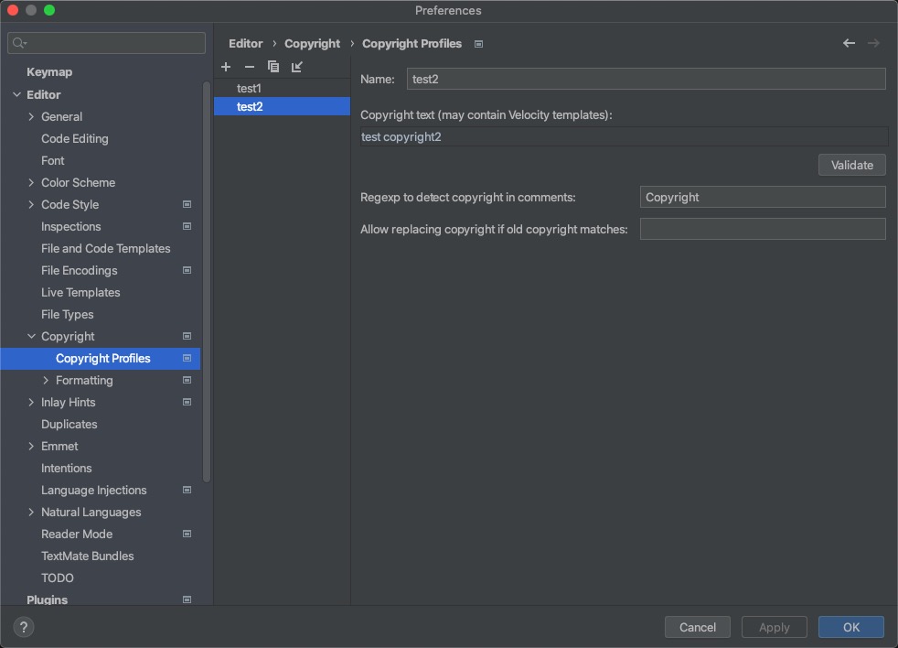This screenshot has width=898, height=648.
Task: Copy the selected copyright profile
Action: pos(273,67)
